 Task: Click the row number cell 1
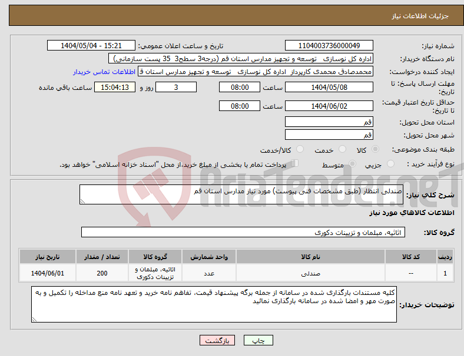tap(445, 273)
